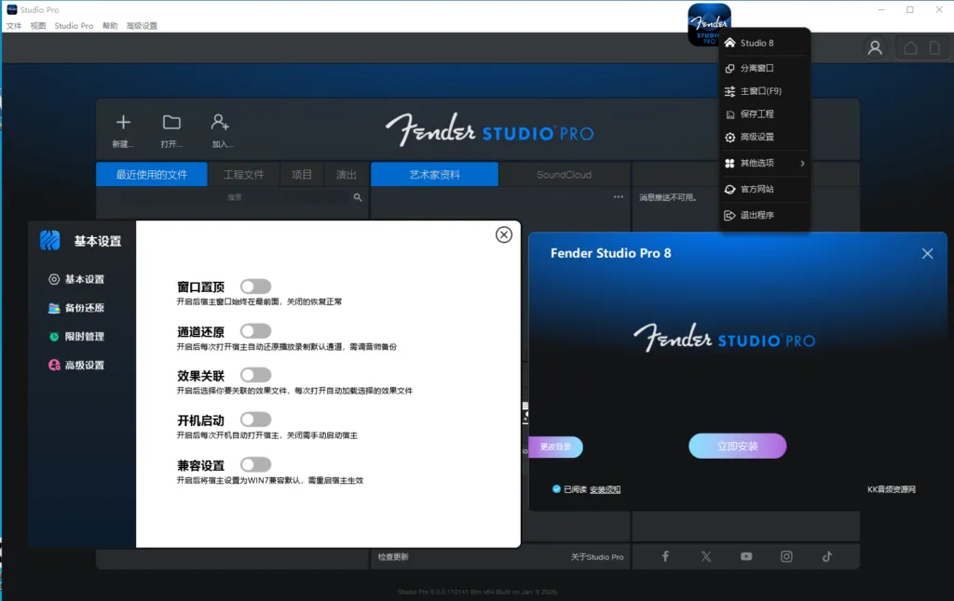Select 基本设置 in the settings sidebar

coord(76,279)
